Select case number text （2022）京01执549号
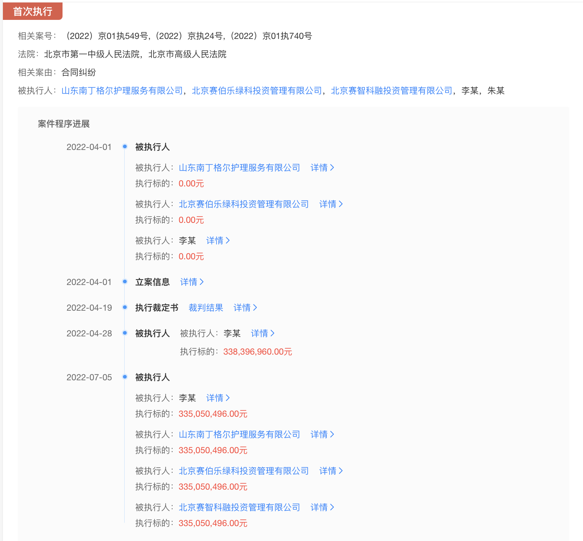 (106, 36)
